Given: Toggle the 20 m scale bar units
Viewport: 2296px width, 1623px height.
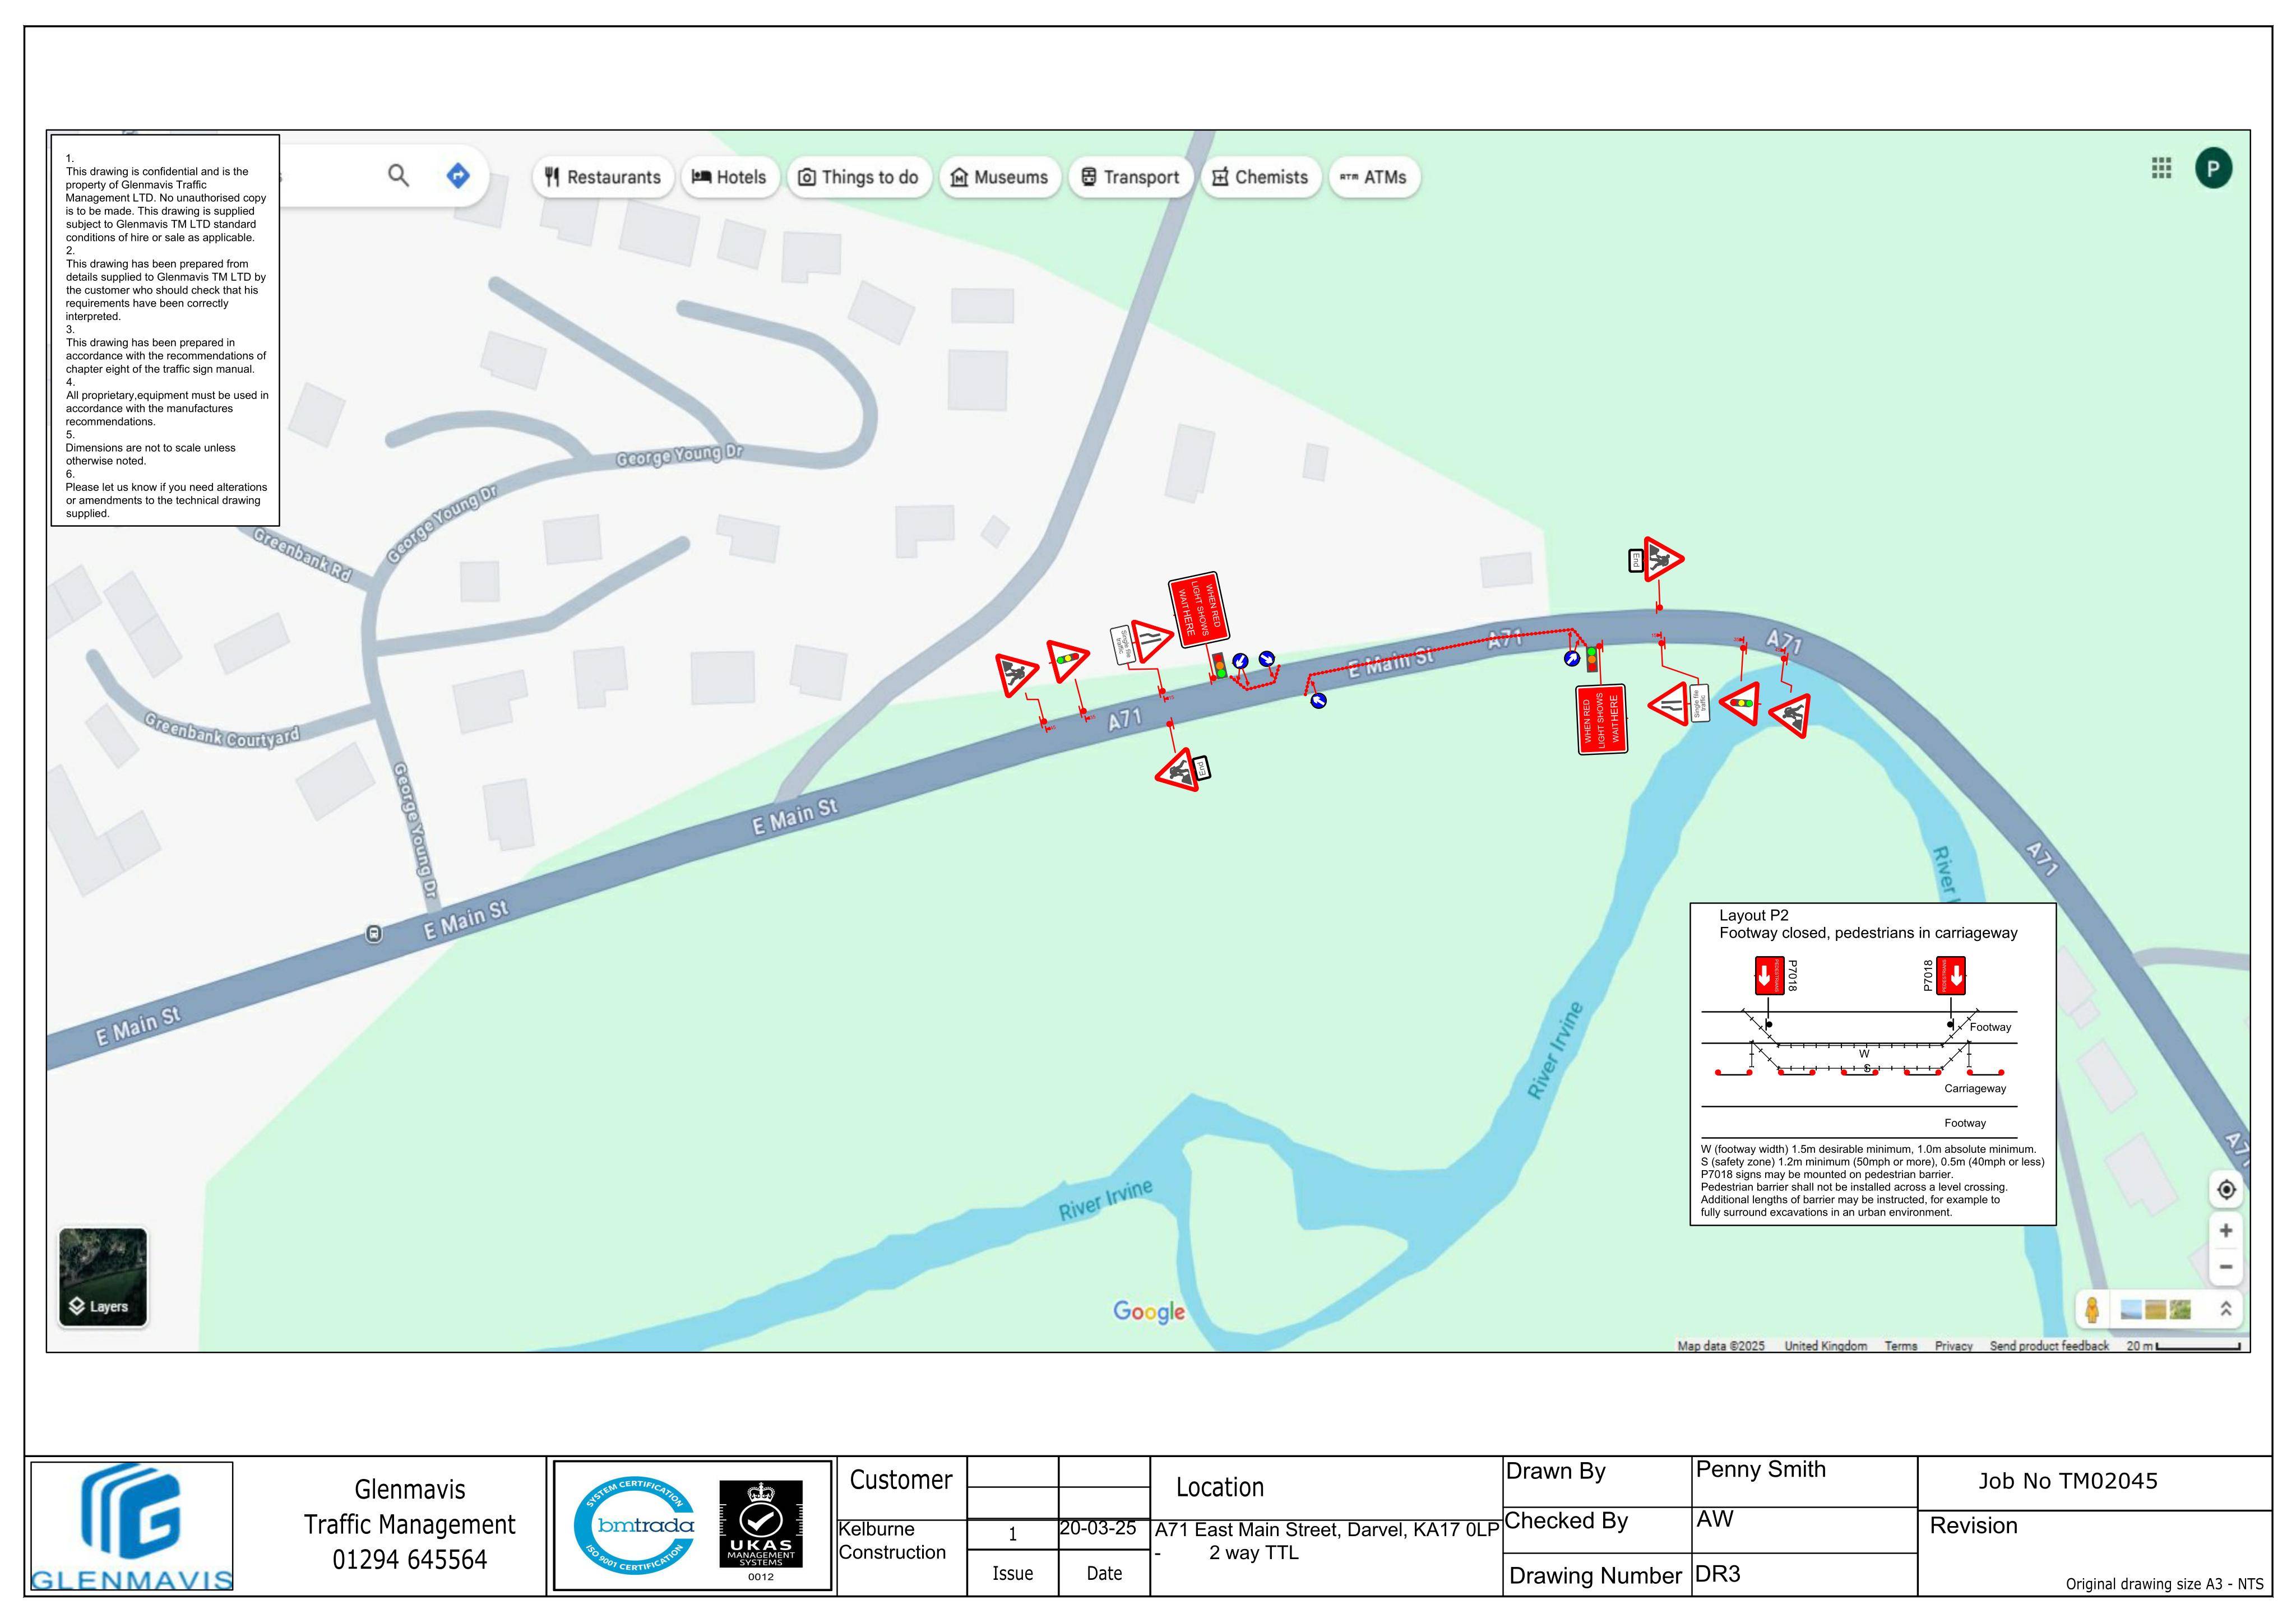Looking at the screenshot, I should (x=2183, y=1346).
